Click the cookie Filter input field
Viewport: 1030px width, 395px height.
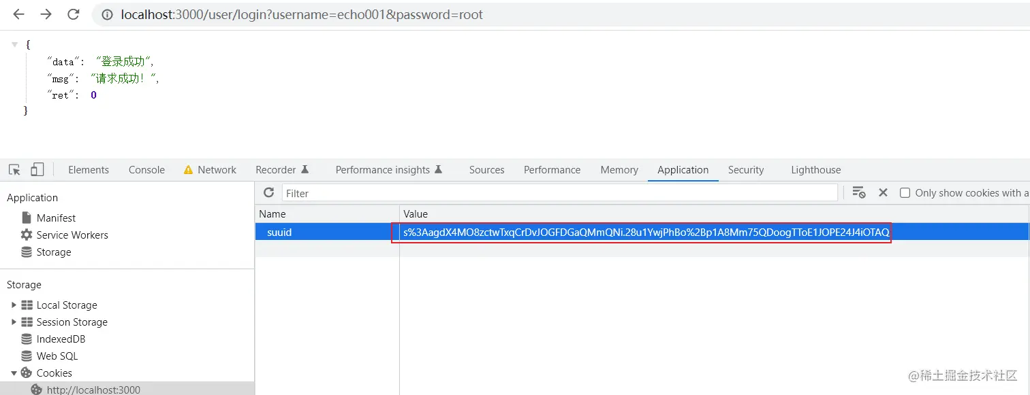[559, 193]
